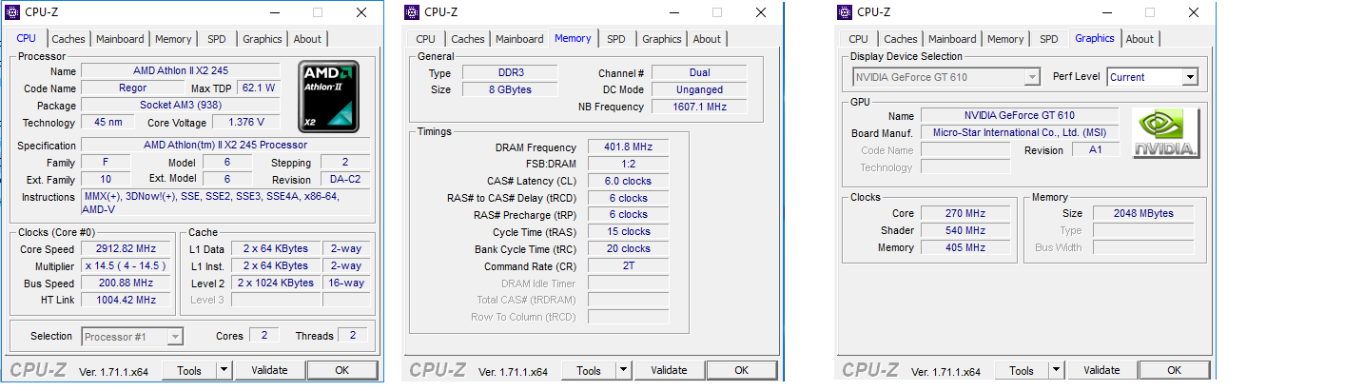Image resolution: width=1364 pixels, height=391 pixels.
Task: Open Mainboard tab in Graphics window
Action: coord(953,39)
